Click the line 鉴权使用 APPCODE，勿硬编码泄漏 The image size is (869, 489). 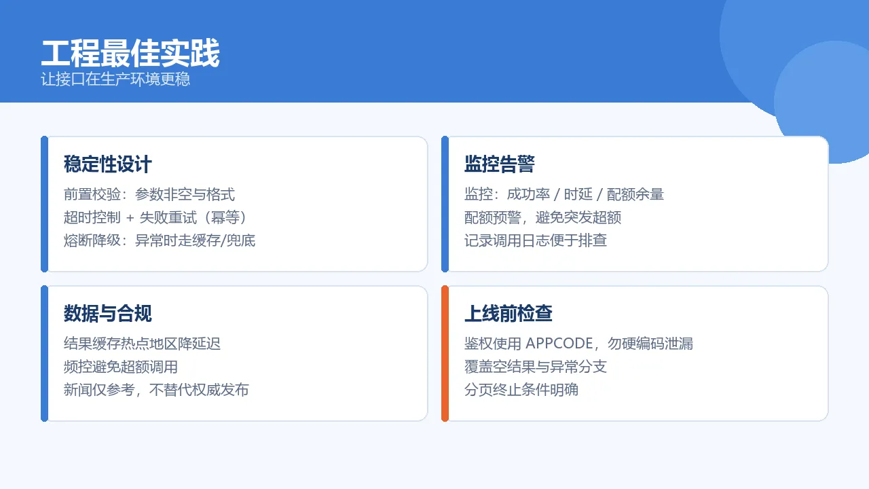(579, 344)
